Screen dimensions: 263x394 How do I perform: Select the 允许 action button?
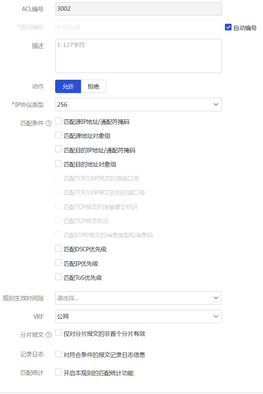(x=68, y=86)
